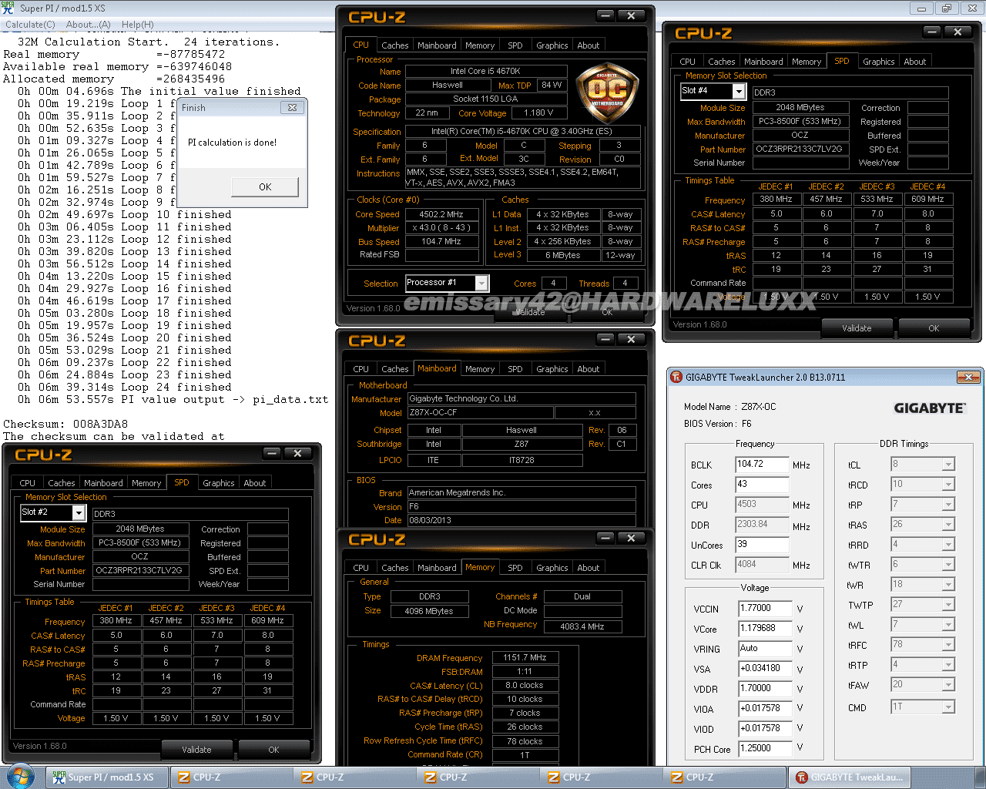This screenshot has width=986, height=789.
Task: Click Validate in the Slot #2 CPU-Z window
Action: click(x=196, y=750)
